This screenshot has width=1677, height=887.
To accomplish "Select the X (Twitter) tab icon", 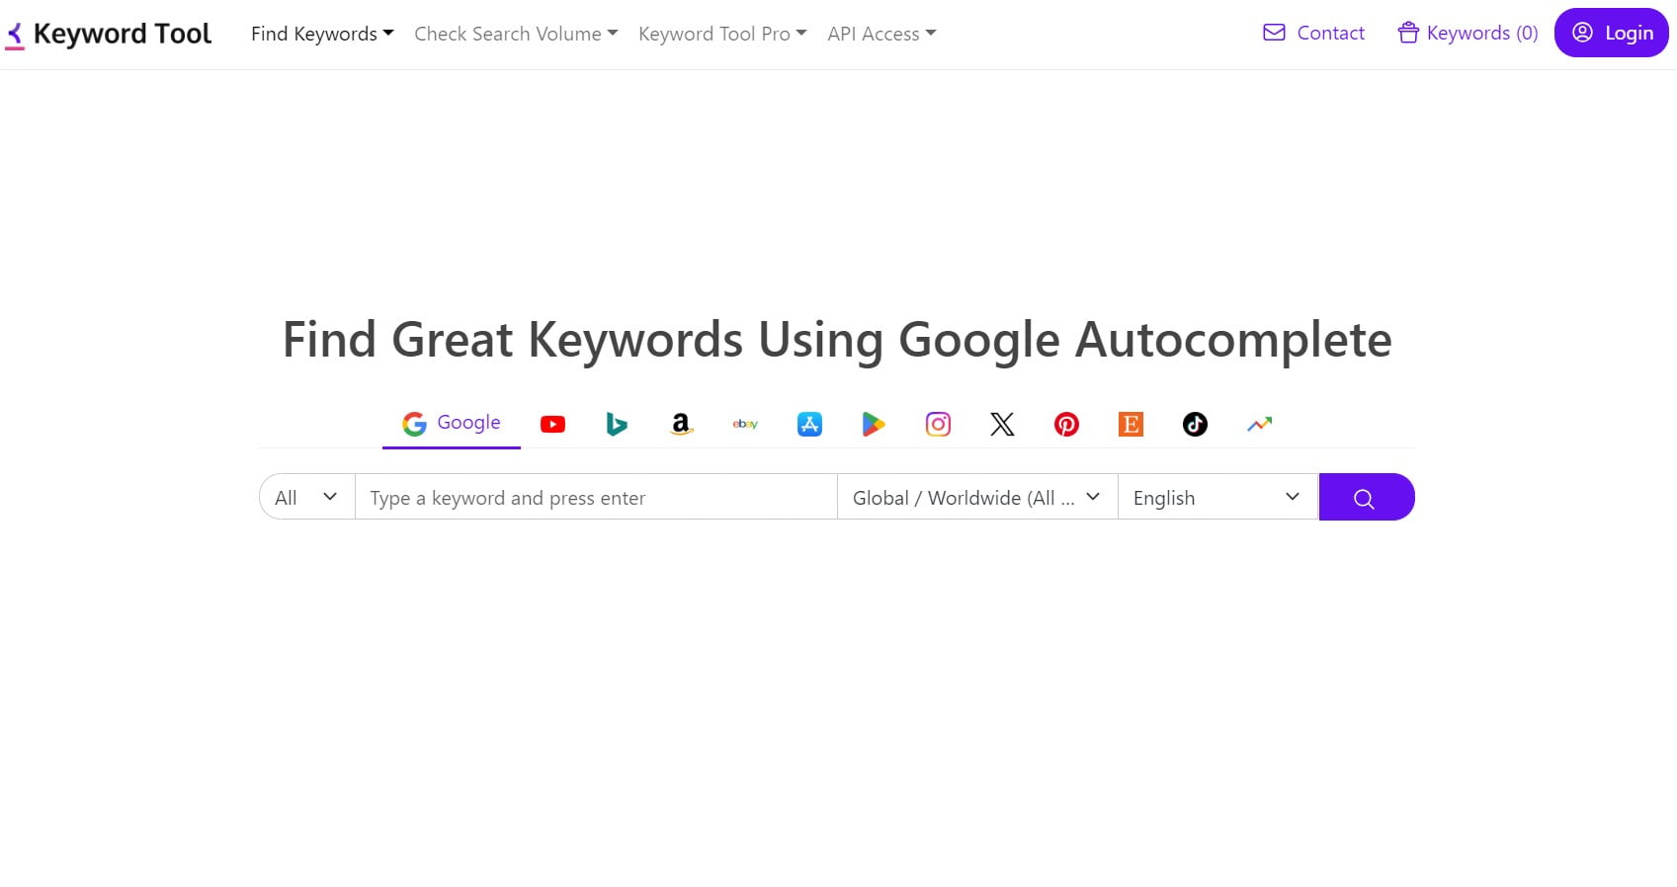I will click(x=1002, y=424).
